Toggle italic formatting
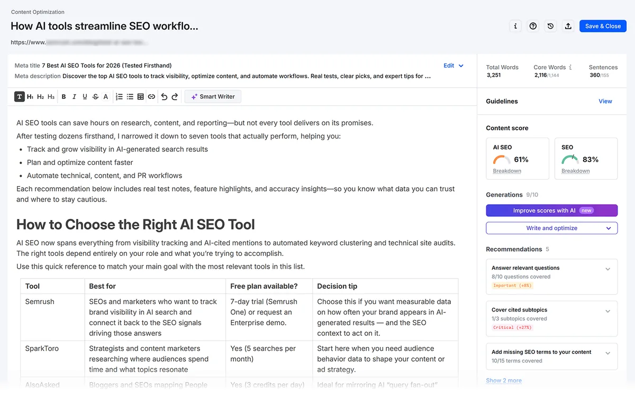This screenshot has height=394, width=635. [x=74, y=97]
